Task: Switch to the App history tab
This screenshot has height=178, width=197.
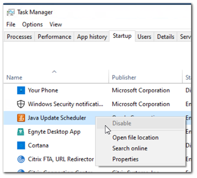Action: [92, 37]
